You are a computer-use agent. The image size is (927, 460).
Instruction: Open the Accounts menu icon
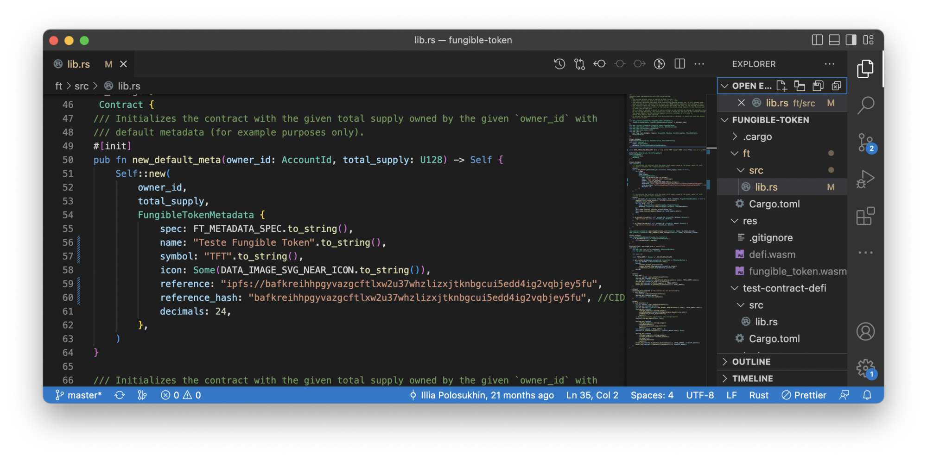[865, 331]
